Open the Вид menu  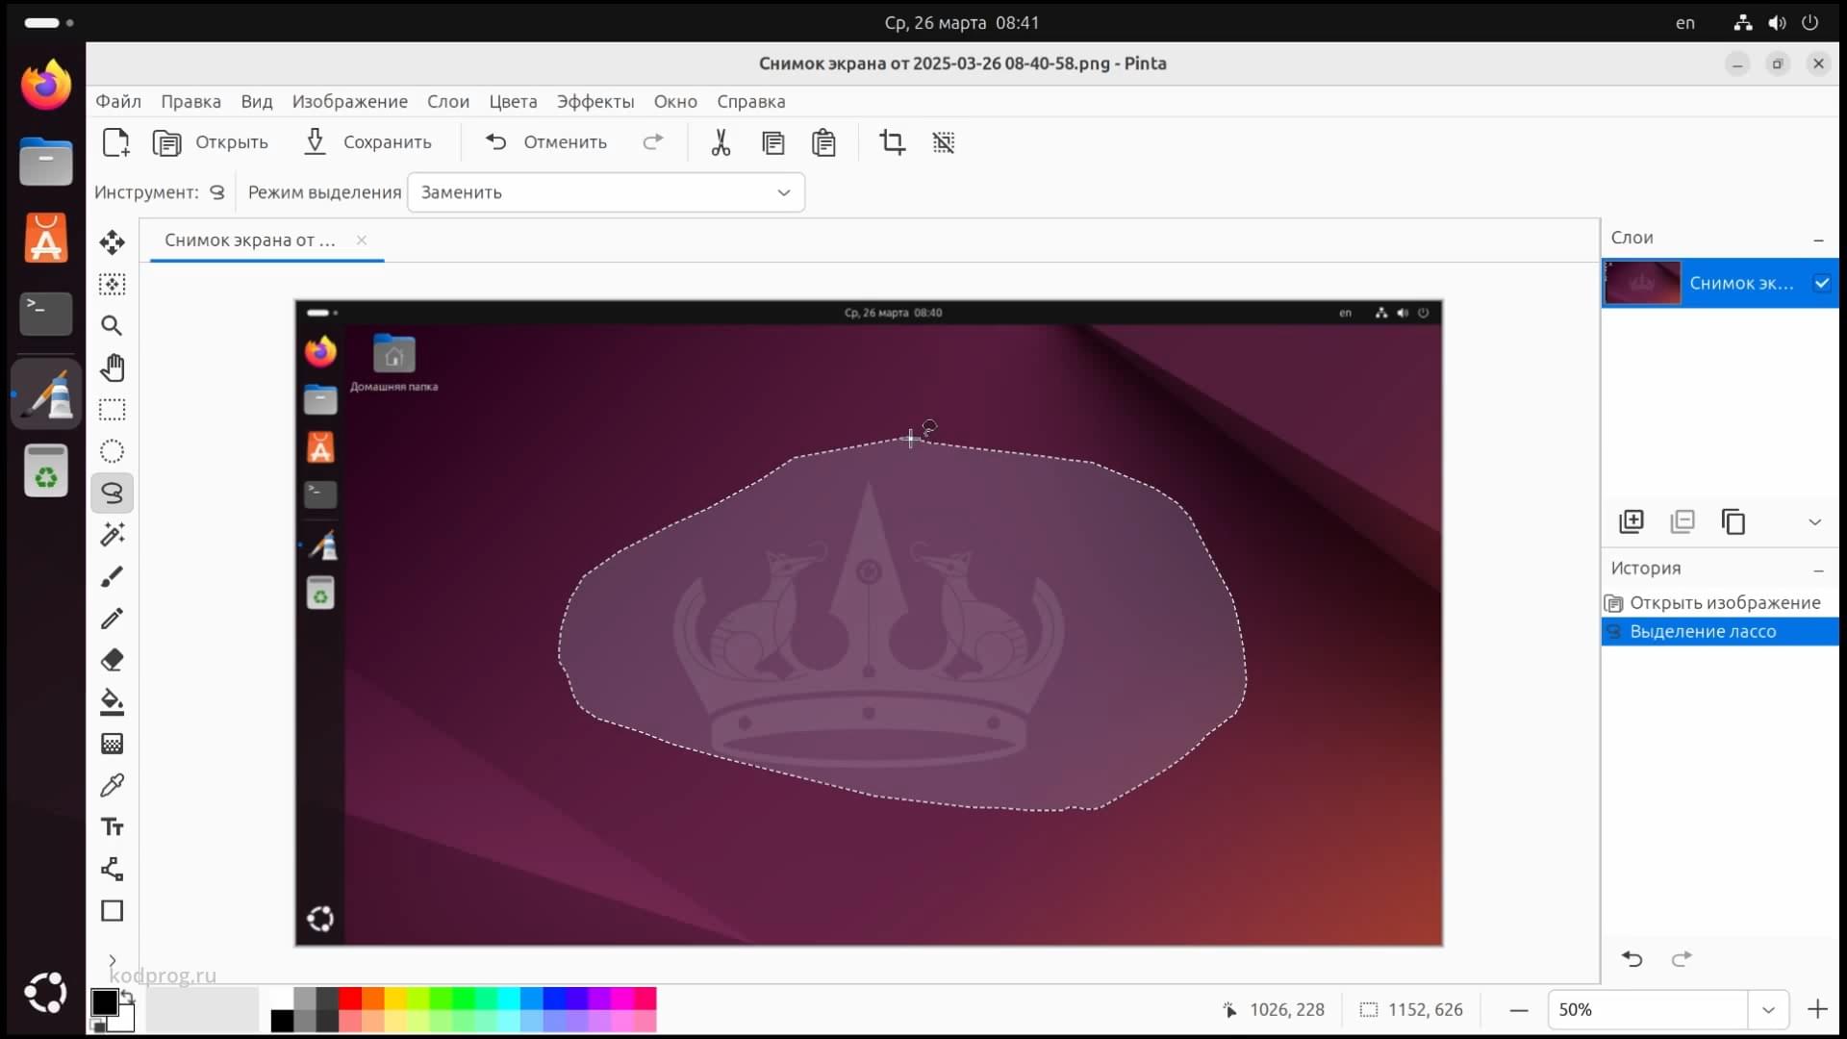[x=257, y=102]
